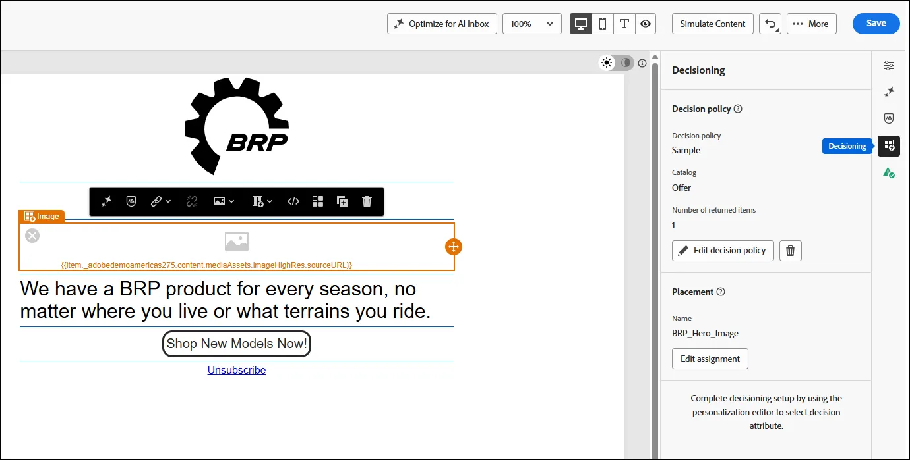Screen dimensions: 910x460
Task: Open the green check triangle icon in the right rail
Action: [x=889, y=172]
